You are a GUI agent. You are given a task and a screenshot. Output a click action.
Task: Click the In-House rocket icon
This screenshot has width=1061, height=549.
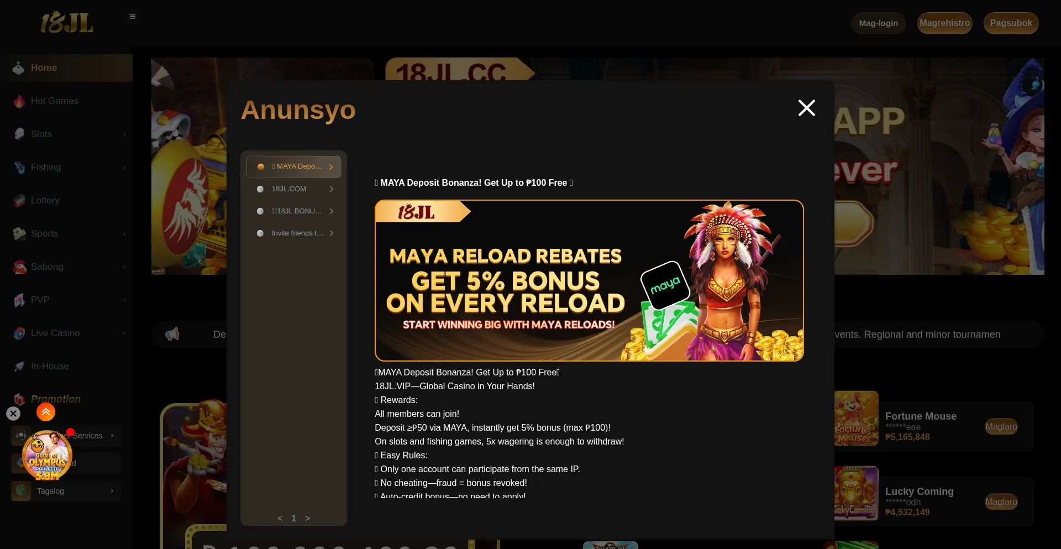19,367
